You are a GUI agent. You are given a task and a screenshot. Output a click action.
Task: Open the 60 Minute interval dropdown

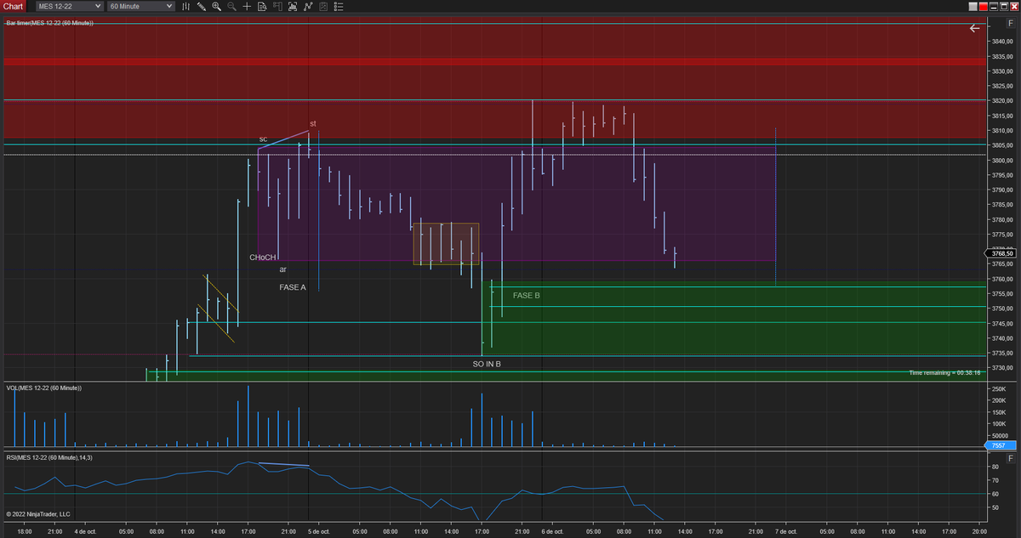click(141, 6)
